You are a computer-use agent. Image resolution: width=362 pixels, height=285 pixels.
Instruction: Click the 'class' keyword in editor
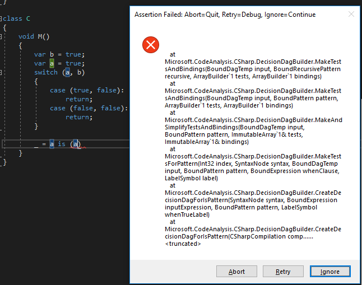12,18
